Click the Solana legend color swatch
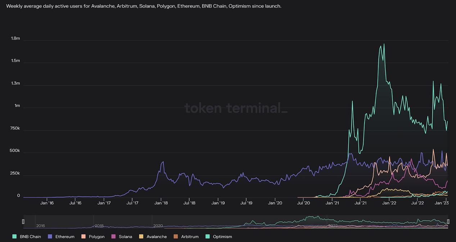456x242 pixels. [113, 237]
